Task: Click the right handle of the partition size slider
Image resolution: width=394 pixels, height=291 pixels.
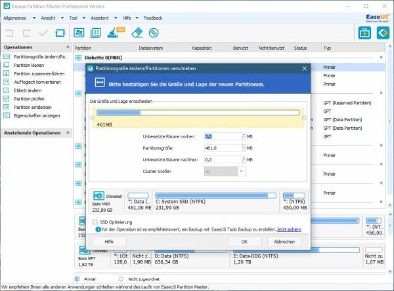Action: tap(304, 118)
